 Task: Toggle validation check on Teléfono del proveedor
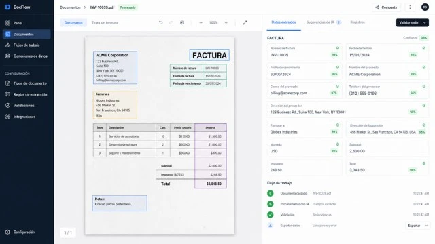point(424,87)
